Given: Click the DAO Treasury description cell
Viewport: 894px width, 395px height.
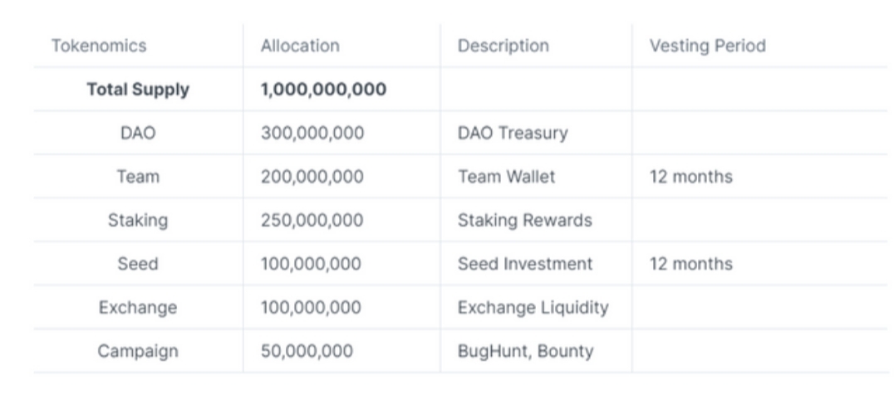Looking at the screenshot, I should [512, 133].
